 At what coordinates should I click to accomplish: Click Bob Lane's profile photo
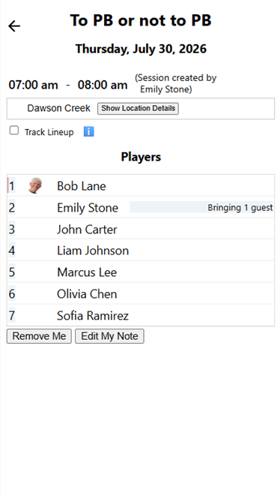coord(34,185)
